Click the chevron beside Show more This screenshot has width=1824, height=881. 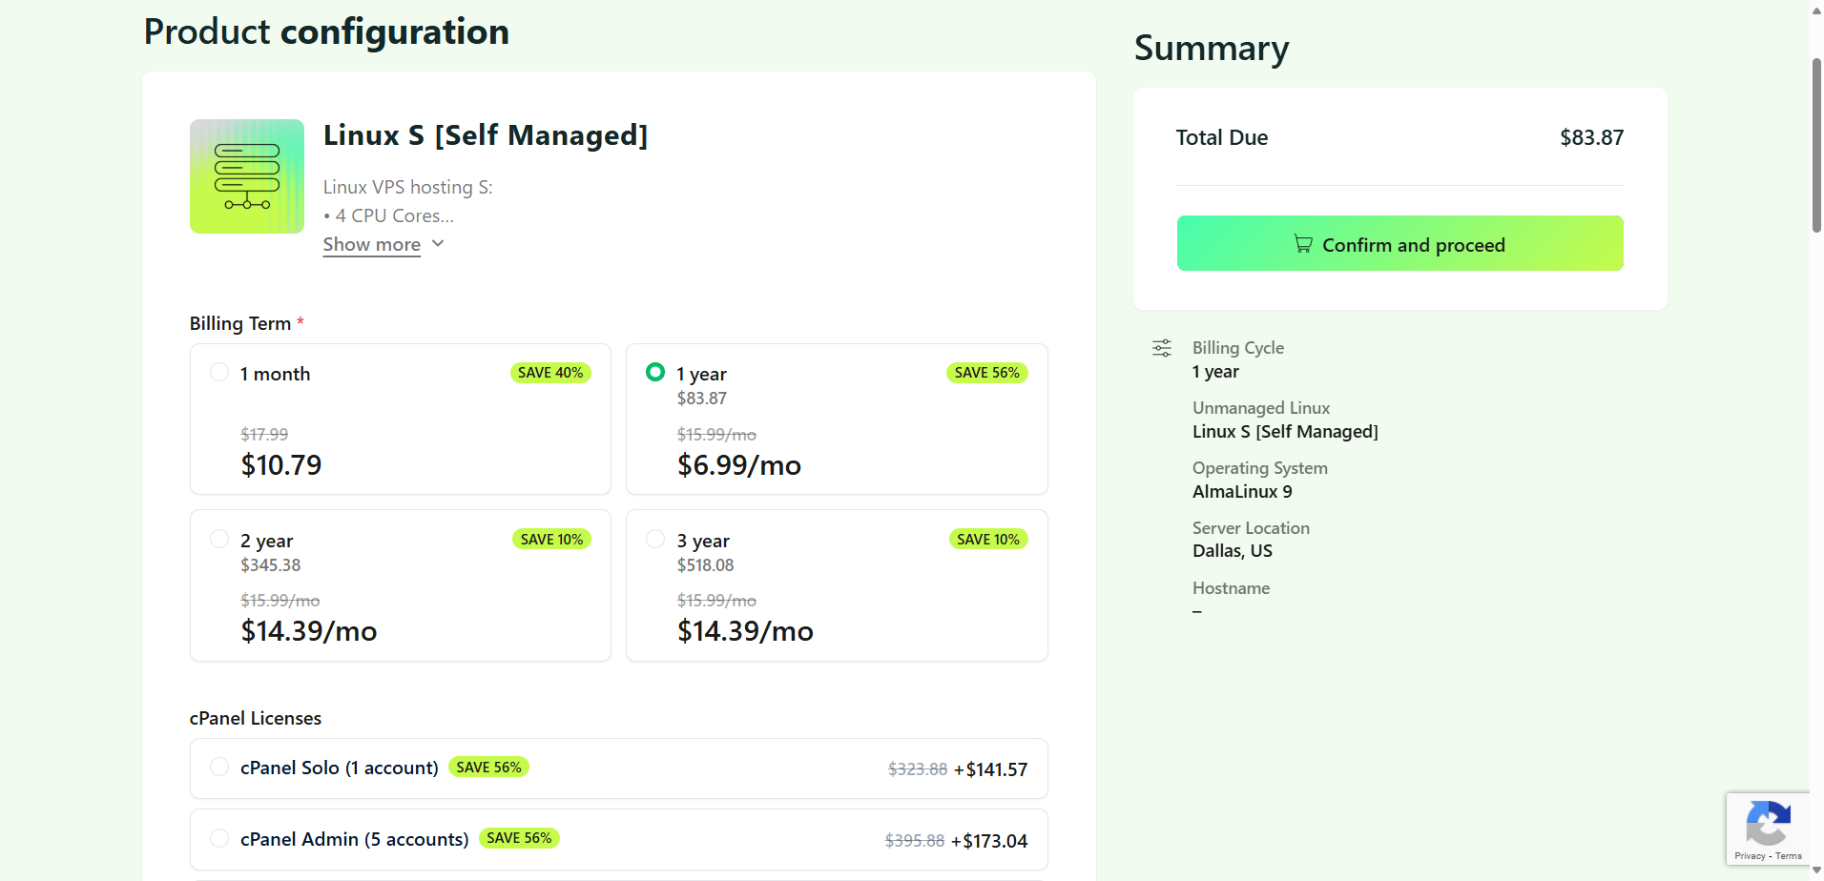click(x=438, y=244)
